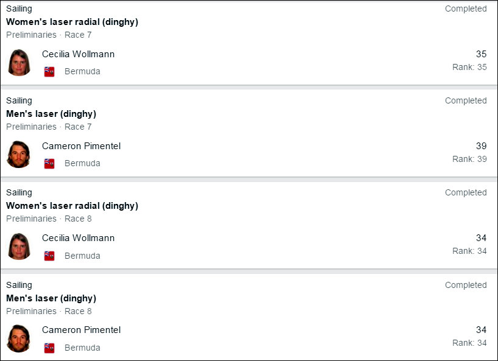Open Men's laser (dinghy) Race 7 event title
Viewport: 498px width, 361px height.
pos(51,114)
